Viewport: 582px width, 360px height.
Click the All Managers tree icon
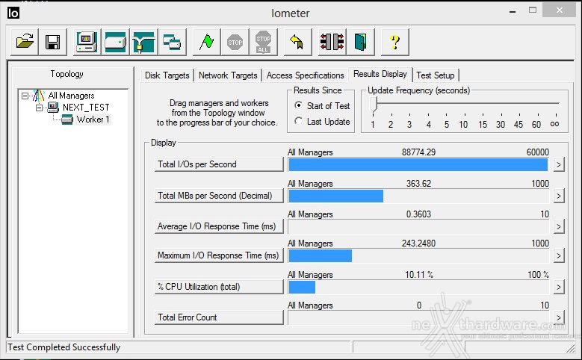point(38,96)
